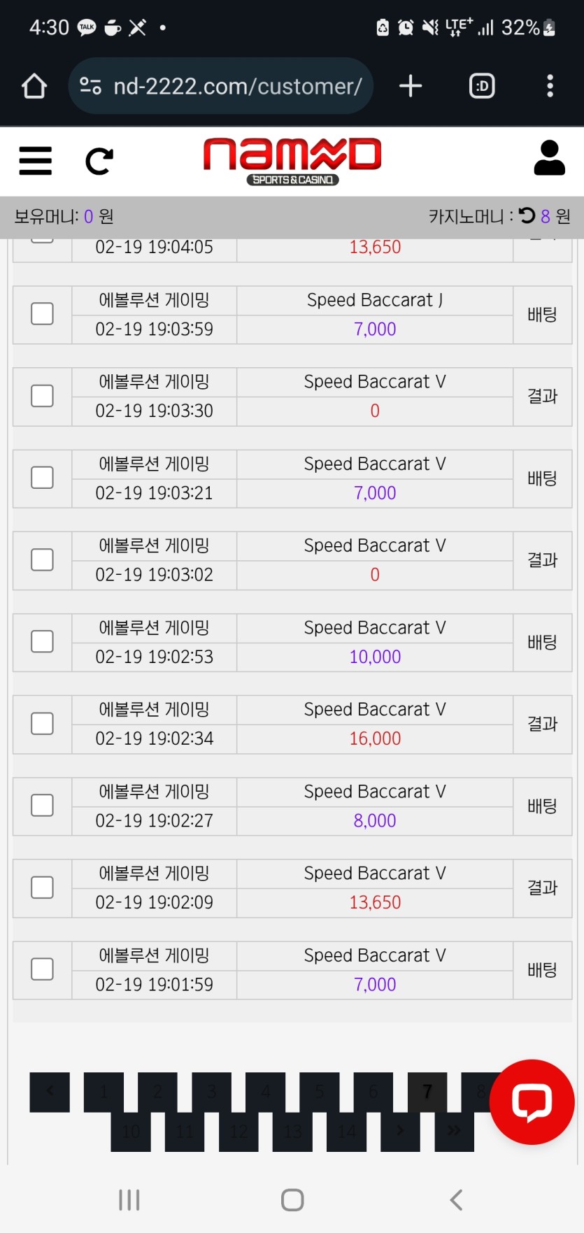Open the red live chat bubble
Image resolution: width=584 pixels, height=1233 pixels.
(x=532, y=1102)
